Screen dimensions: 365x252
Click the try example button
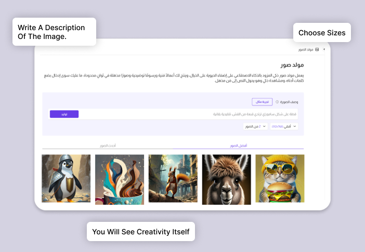(262, 102)
